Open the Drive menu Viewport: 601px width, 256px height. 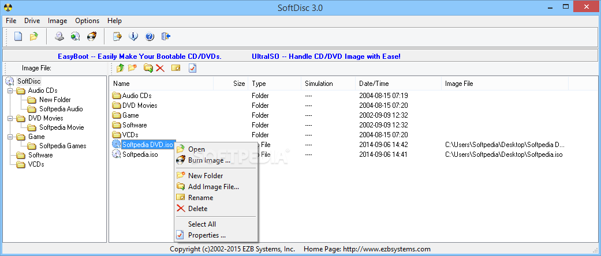[x=32, y=21]
